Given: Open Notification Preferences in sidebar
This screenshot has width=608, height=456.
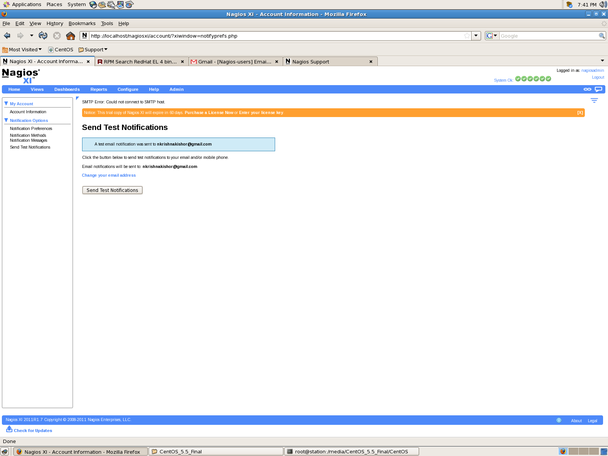Looking at the screenshot, I should coord(31,128).
